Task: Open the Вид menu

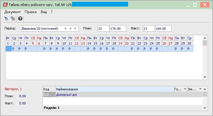Action: [x=44, y=12]
